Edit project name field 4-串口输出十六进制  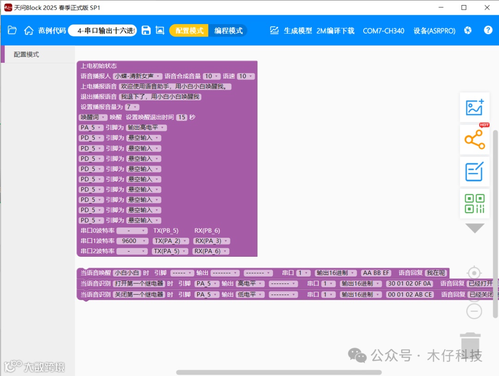103,31
